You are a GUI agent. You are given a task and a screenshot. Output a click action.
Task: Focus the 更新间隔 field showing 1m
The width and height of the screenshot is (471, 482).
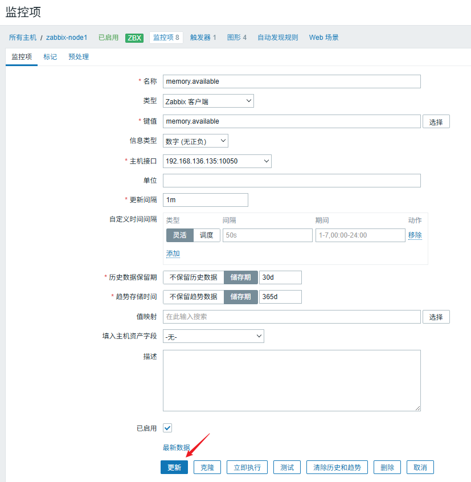point(206,200)
